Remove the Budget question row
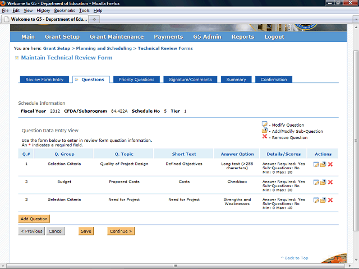359x269 pixels. (330, 182)
